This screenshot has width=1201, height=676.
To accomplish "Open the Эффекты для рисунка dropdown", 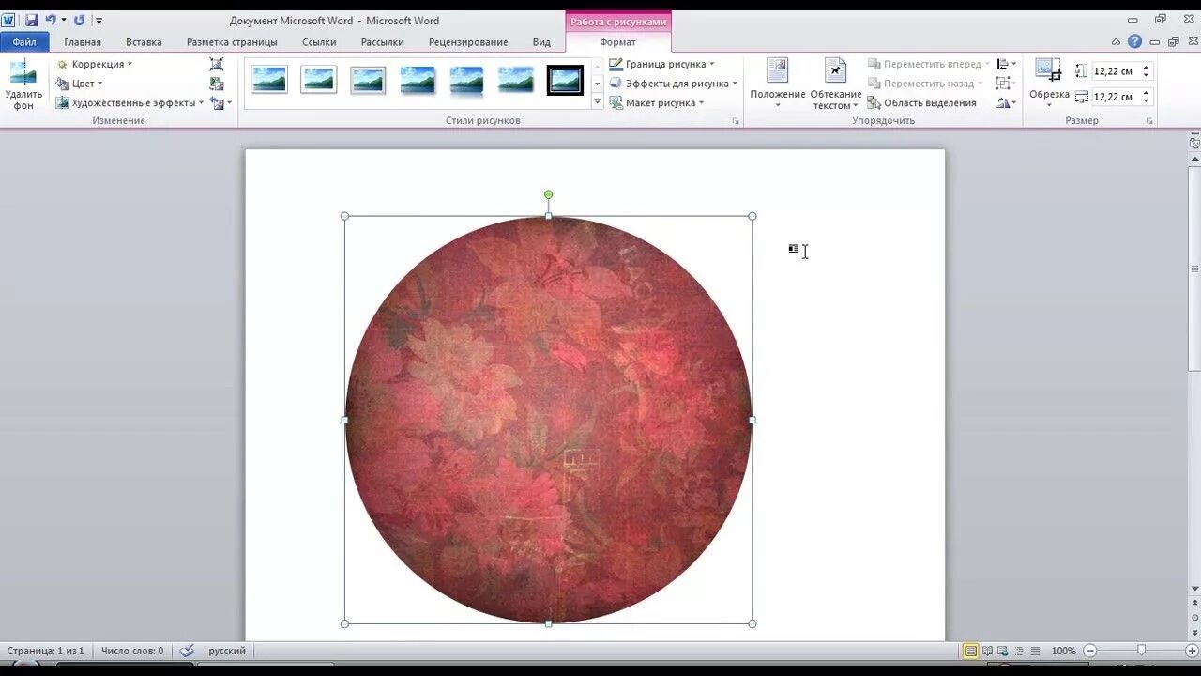I will click(x=674, y=84).
